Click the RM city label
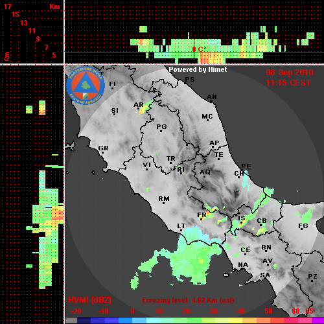This screenshot has width=324, height=324. pos(164,199)
